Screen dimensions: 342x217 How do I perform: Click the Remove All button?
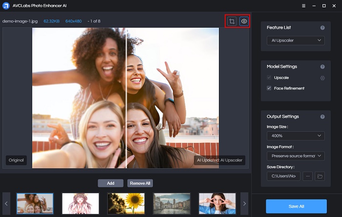[x=140, y=183]
